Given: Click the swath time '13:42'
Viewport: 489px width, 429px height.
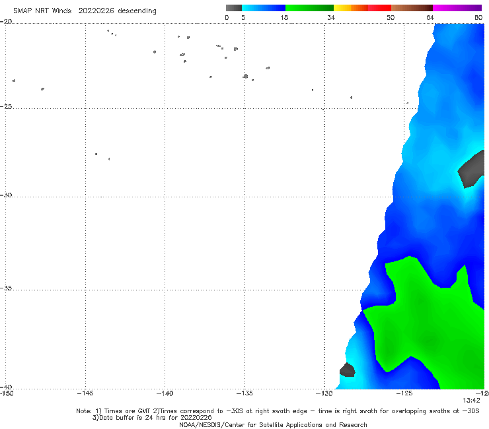Looking at the screenshot, I should point(471,401).
